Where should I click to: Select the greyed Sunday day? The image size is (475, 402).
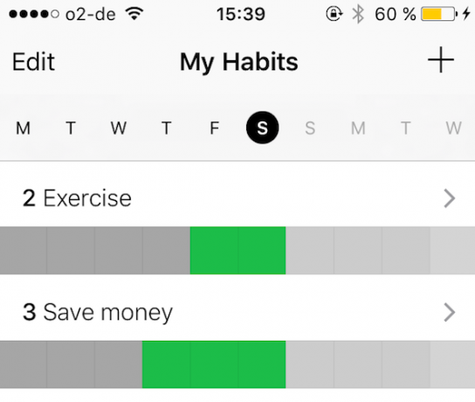coord(310,128)
